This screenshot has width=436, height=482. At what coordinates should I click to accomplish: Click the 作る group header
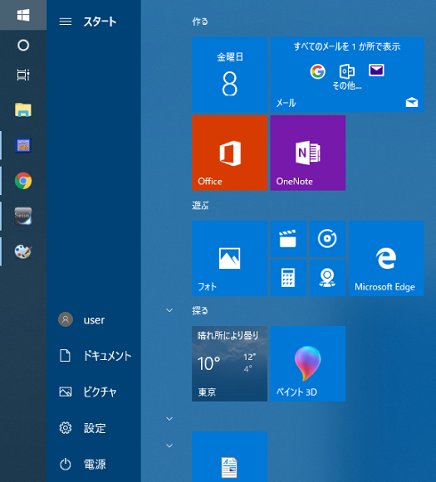click(x=200, y=21)
